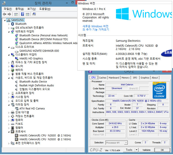The width and height of the screenshot is (173, 155).
Task: Click the Tools button in CPU-Z
Action: [129, 150]
